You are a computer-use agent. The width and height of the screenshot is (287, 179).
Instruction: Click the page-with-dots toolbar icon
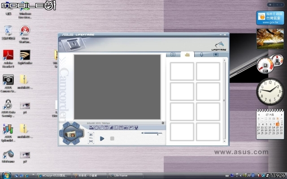[116, 128]
